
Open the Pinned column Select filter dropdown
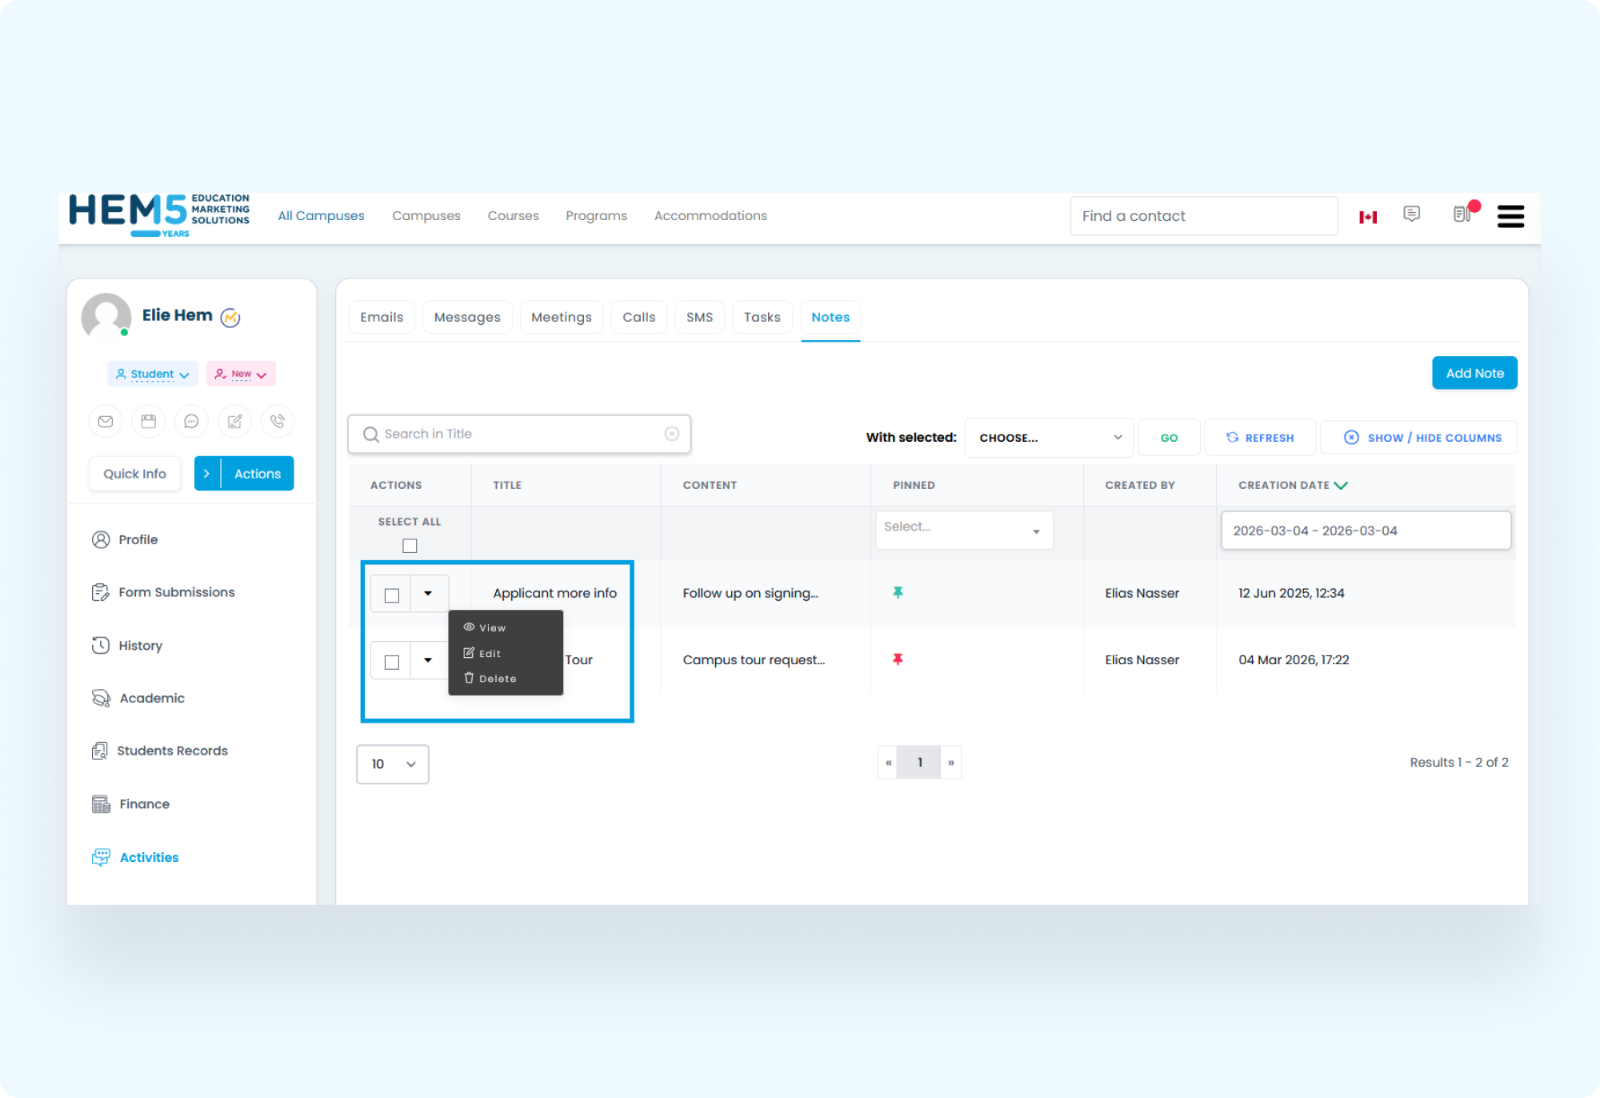coord(964,530)
